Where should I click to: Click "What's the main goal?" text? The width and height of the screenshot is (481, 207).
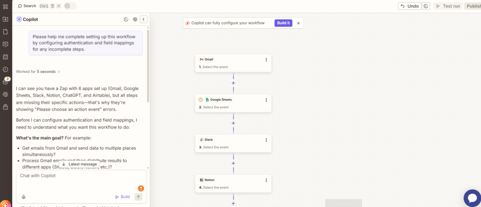pos(40,138)
